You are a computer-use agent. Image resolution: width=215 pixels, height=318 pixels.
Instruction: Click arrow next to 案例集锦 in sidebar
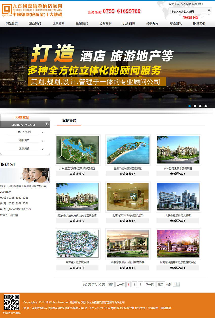[x=42, y=149]
